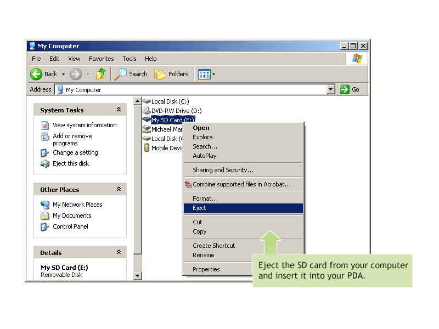Select Combine supported files in Acrobat...

coord(243,184)
